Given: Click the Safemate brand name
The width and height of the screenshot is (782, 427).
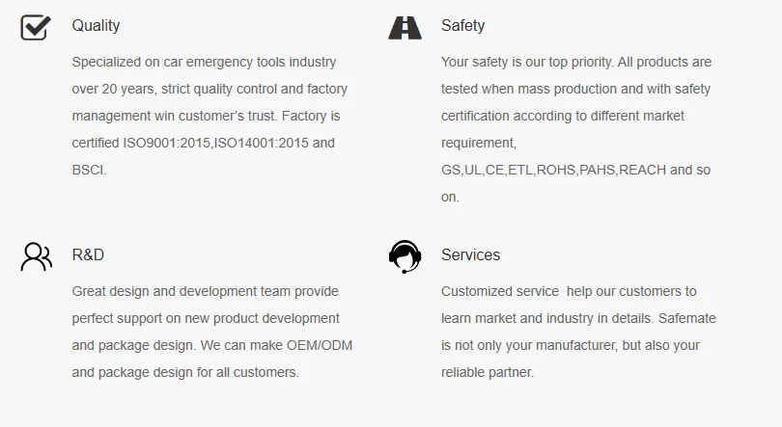Looking at the screenshot, I should 684,318.
